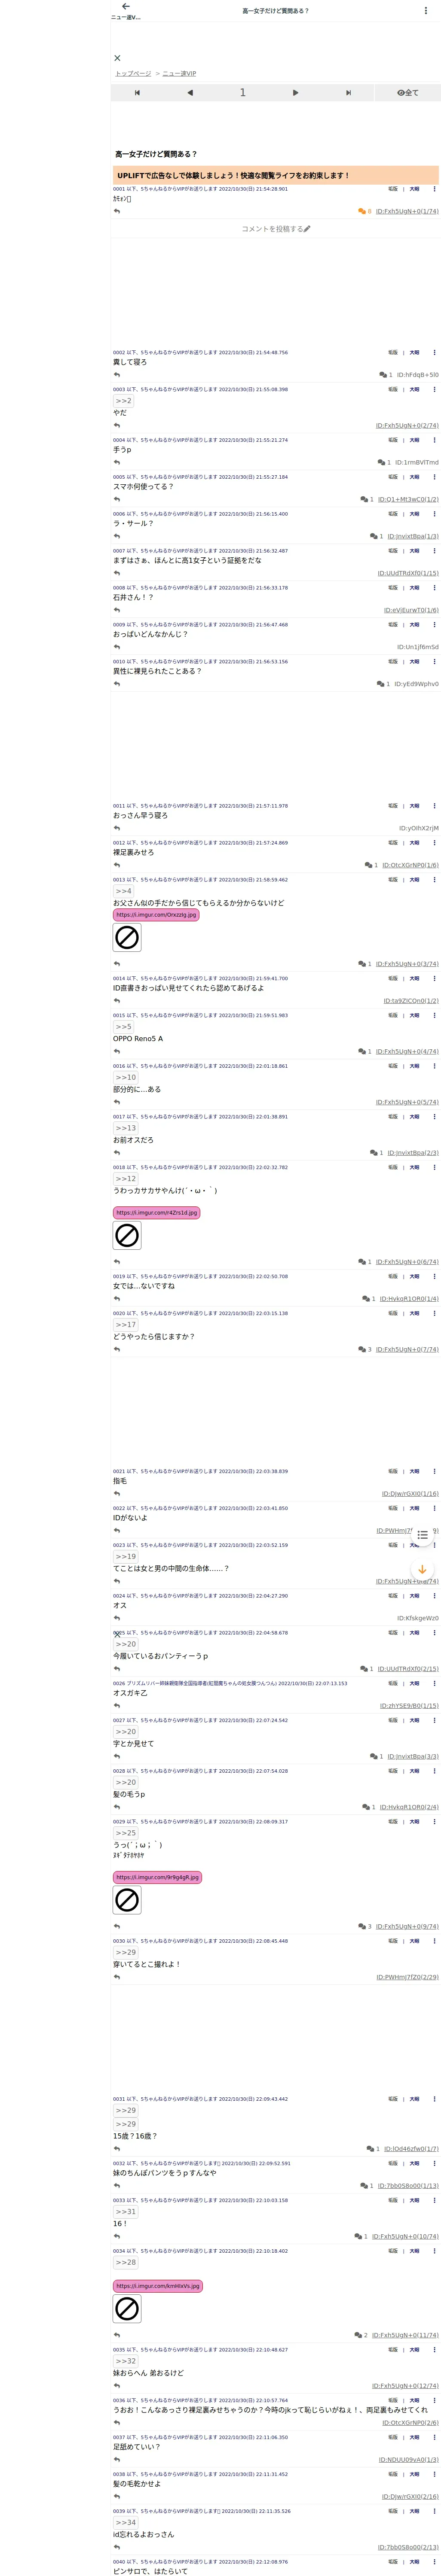
Task: Open the three-dot menu of post 0006
Action: click(434, 514)
